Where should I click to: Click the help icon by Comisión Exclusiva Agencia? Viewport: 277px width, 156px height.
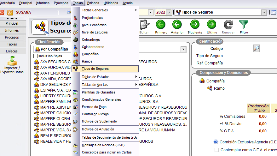coord(216,142)
